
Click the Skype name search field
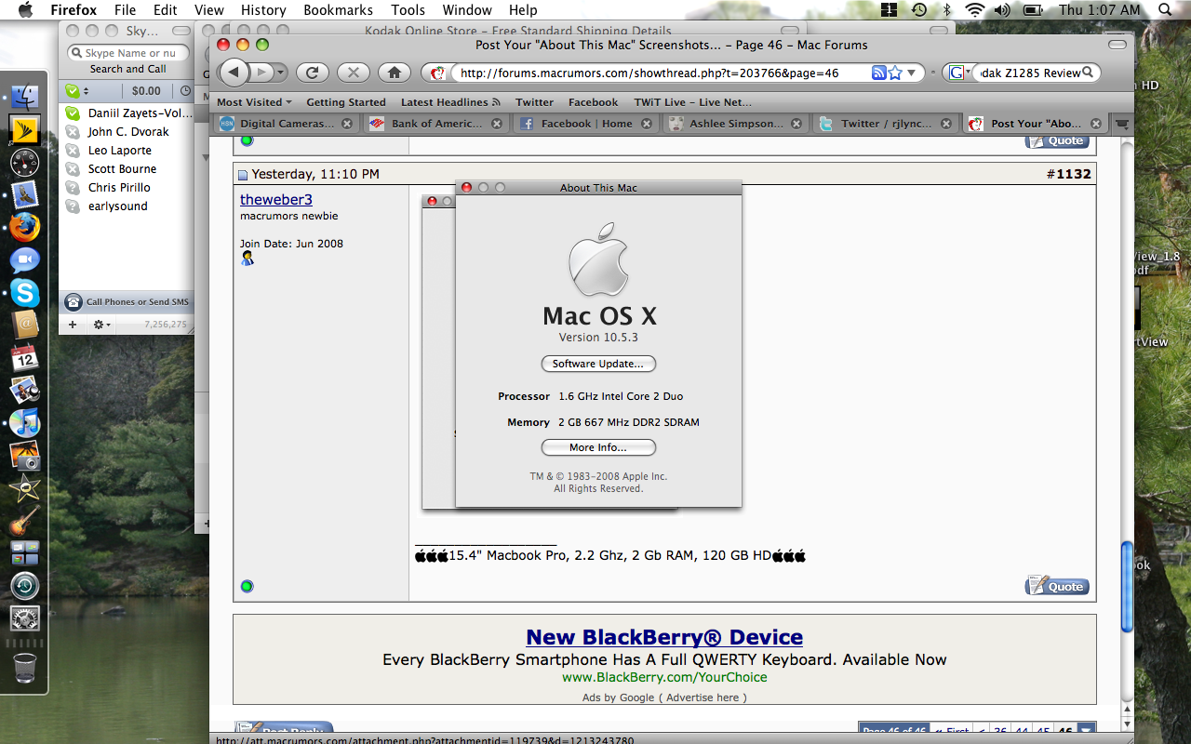[128, 53]
